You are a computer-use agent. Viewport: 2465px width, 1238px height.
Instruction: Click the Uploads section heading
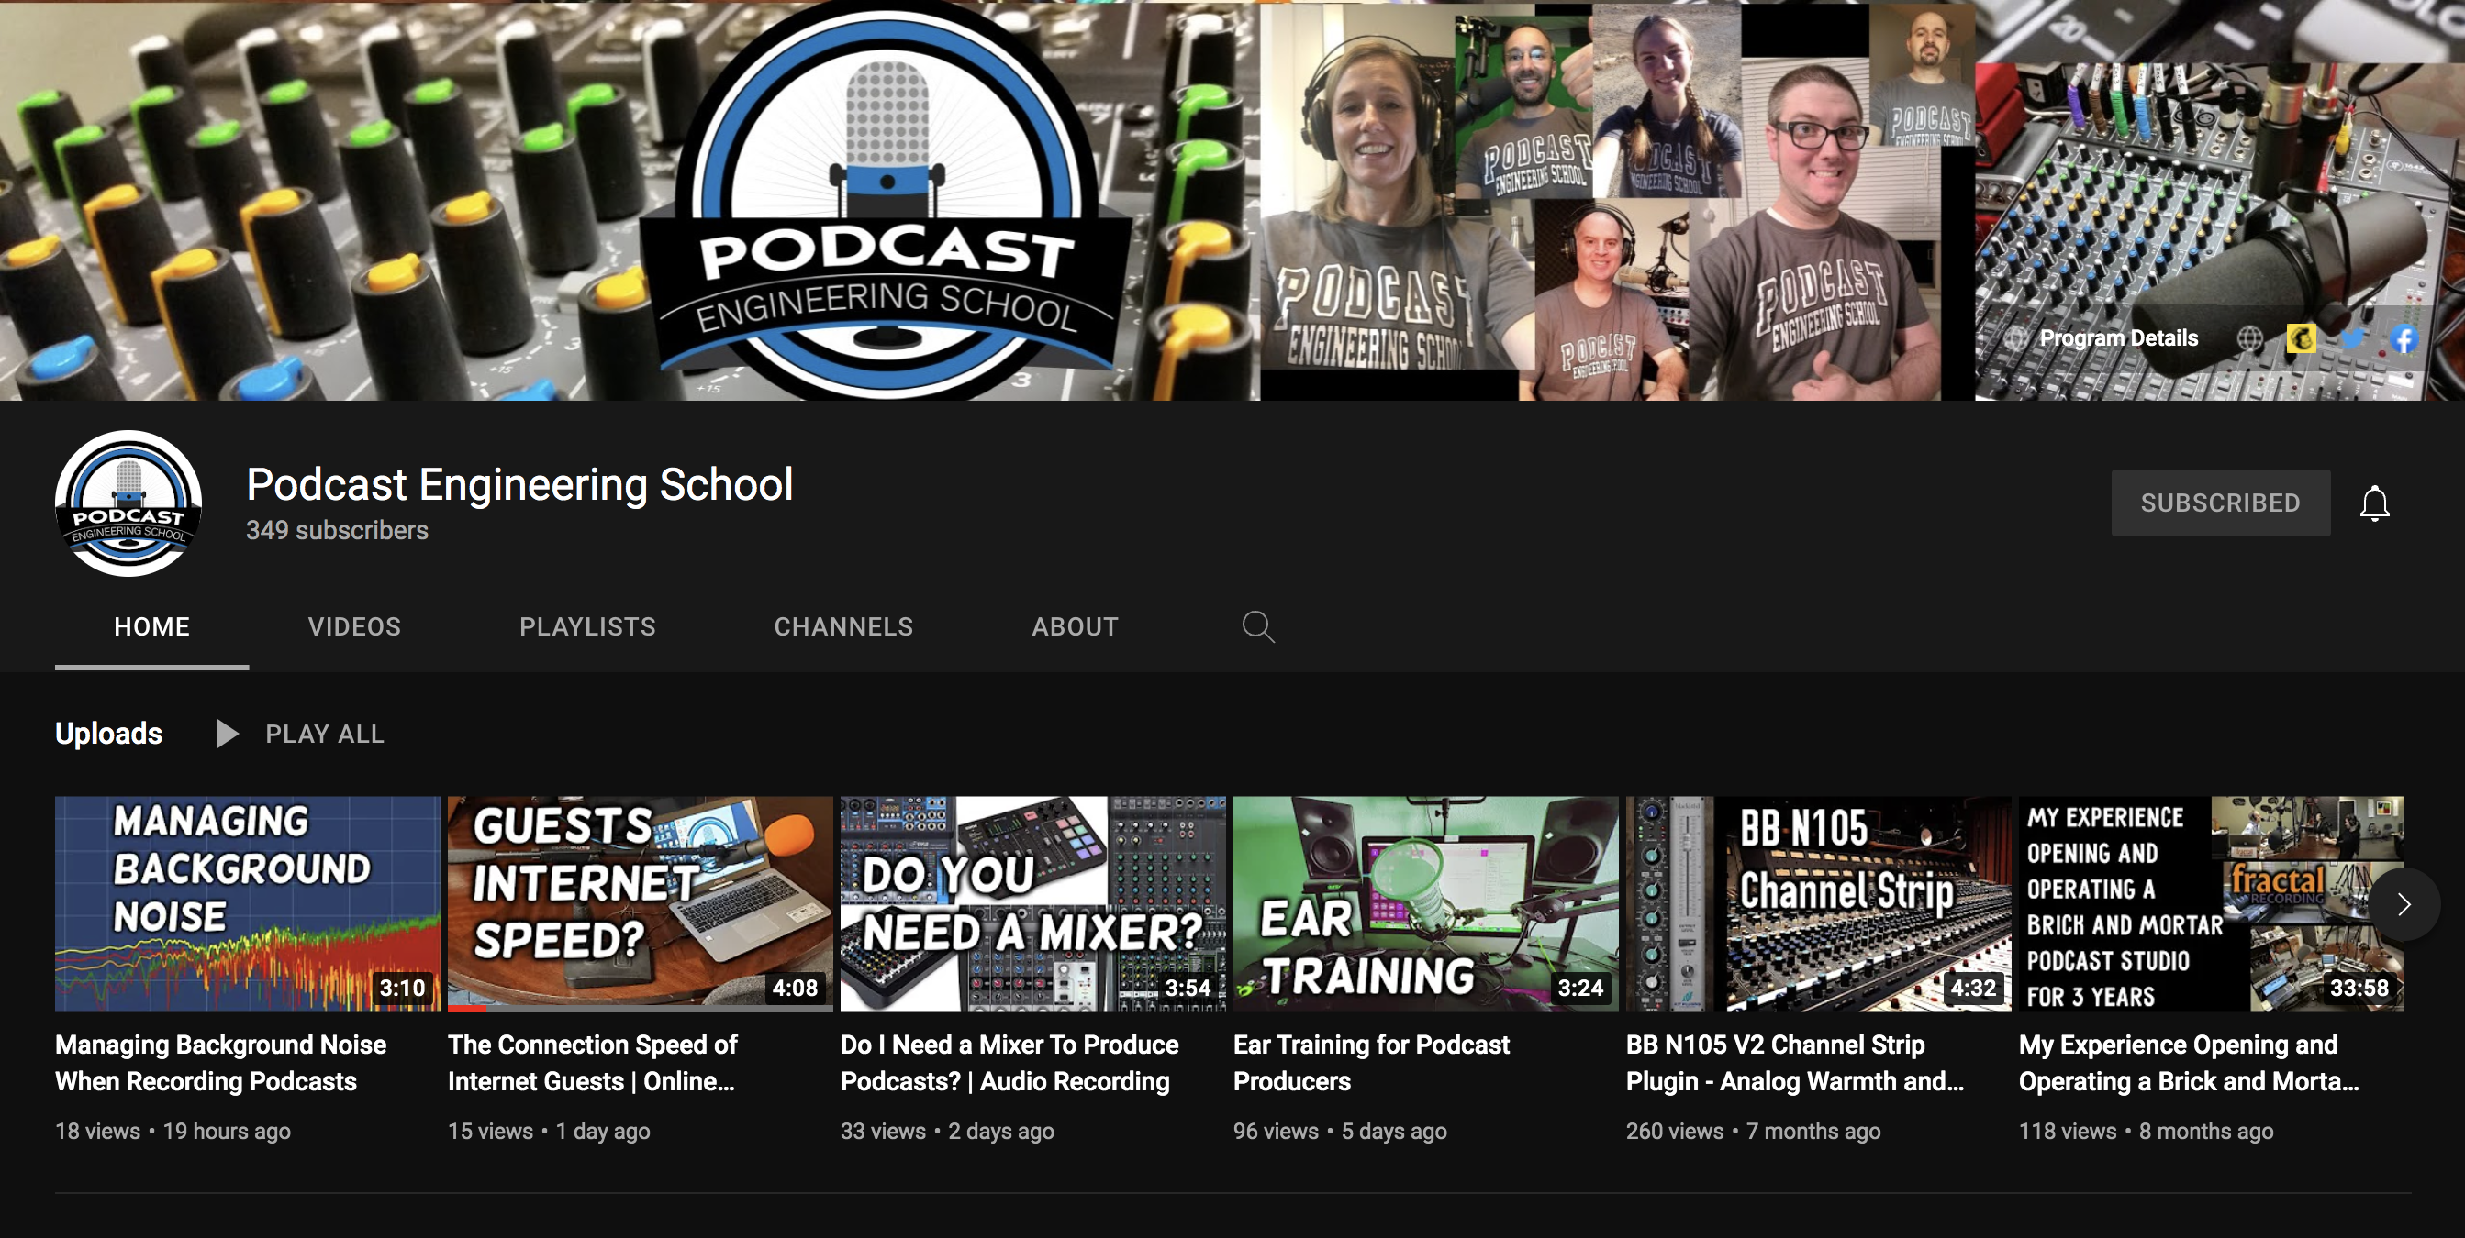tap(108, 734)
